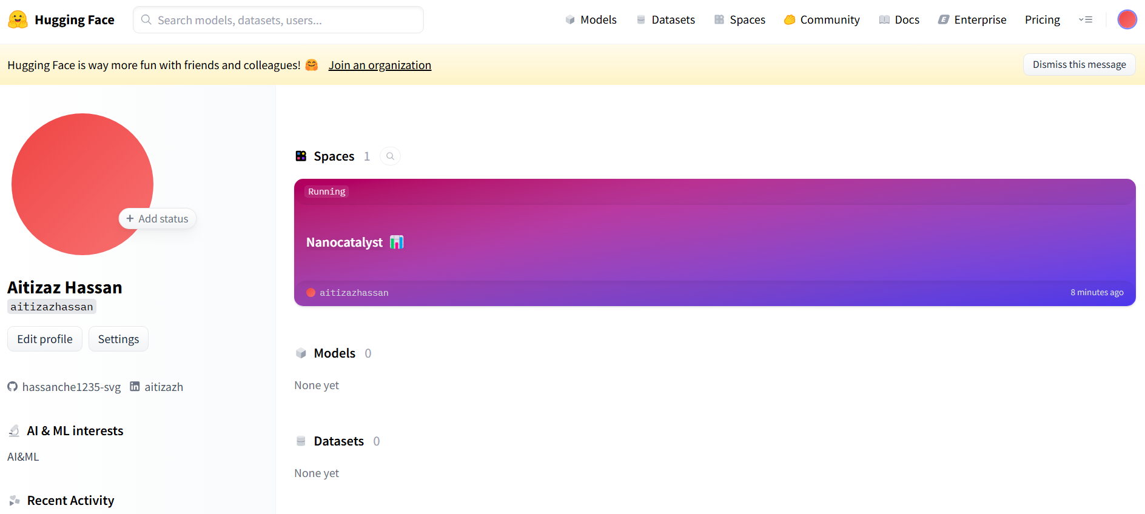Dismiss this message banner
The width and height of the screenshot is (1145, 514).
click(x=1080, y=64)
